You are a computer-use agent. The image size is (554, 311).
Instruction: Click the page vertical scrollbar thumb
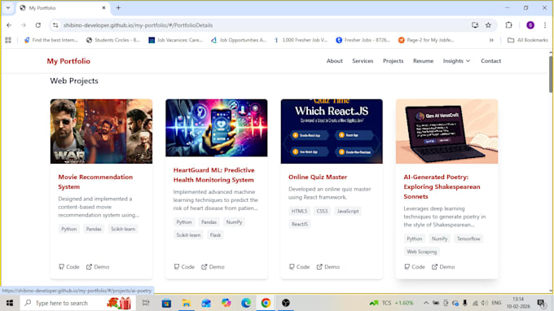pyautogui.click(x=551, y=74)
